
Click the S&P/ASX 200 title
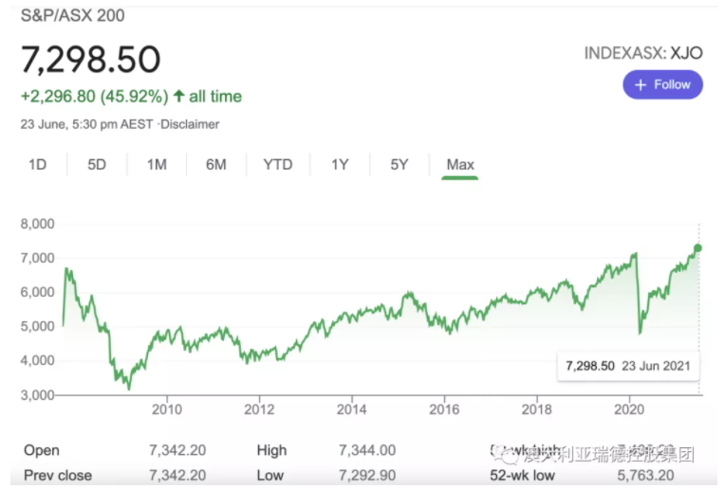coord(72,15)
